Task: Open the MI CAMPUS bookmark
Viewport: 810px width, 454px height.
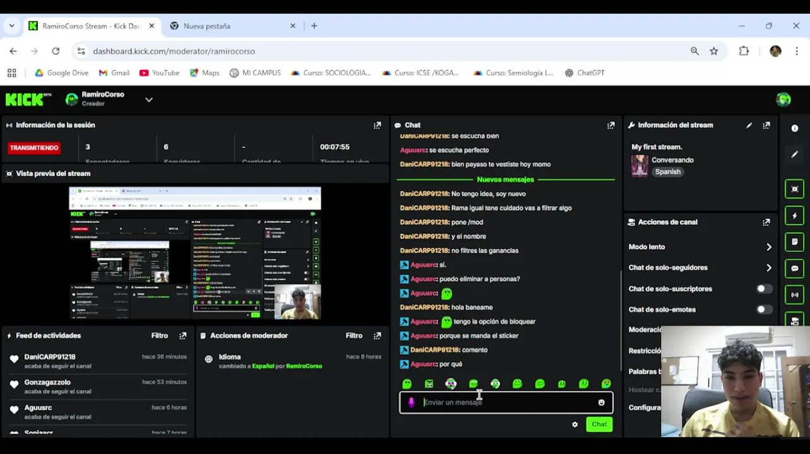Action: click(255, 73)
